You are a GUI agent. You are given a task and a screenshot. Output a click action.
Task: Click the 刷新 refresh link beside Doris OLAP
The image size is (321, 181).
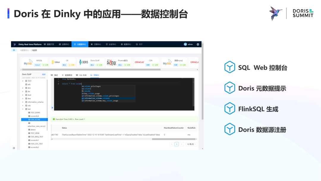[44, 74]
